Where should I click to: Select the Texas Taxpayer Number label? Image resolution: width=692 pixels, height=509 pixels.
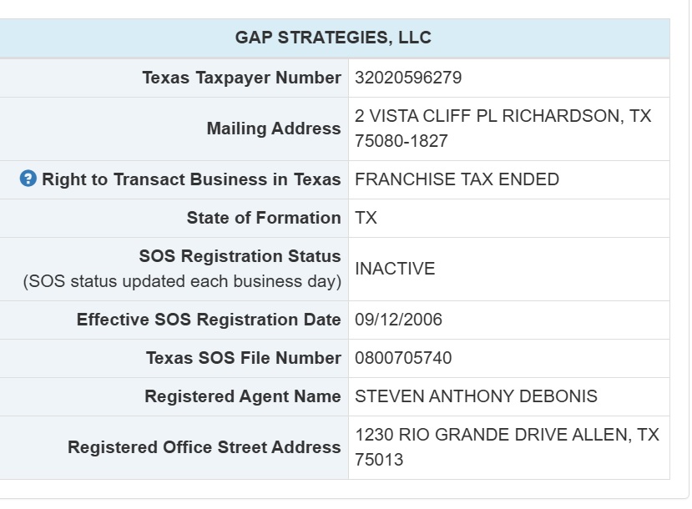point(242,78)
